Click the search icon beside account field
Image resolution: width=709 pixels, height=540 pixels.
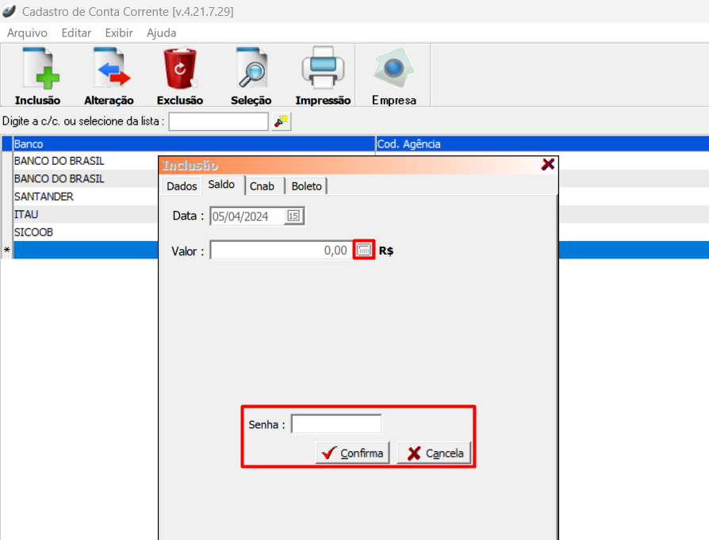pyautogui.click(x=282, y=121)
